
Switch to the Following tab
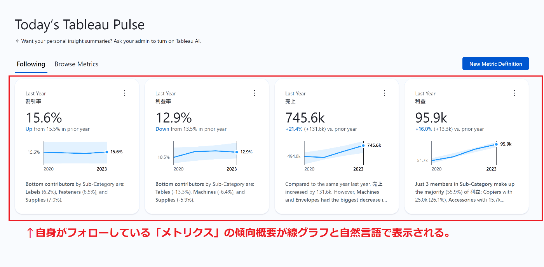coord(31,64)
